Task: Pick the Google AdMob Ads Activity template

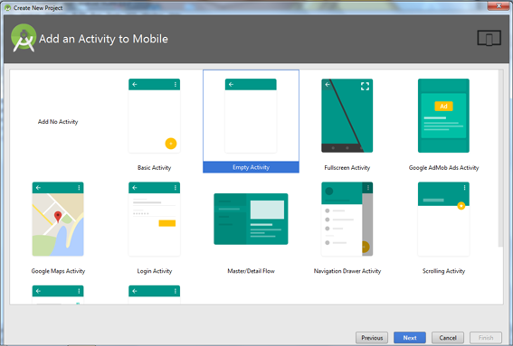Action: [x=443, y=116]
